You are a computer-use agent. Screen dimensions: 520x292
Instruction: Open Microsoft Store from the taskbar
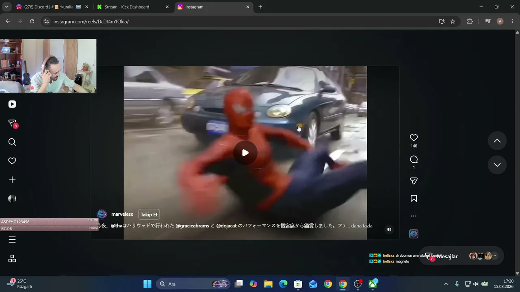[298, 284]
